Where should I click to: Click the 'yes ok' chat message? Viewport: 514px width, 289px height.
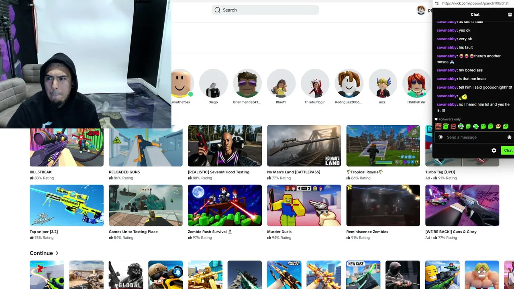coord(464,31)
